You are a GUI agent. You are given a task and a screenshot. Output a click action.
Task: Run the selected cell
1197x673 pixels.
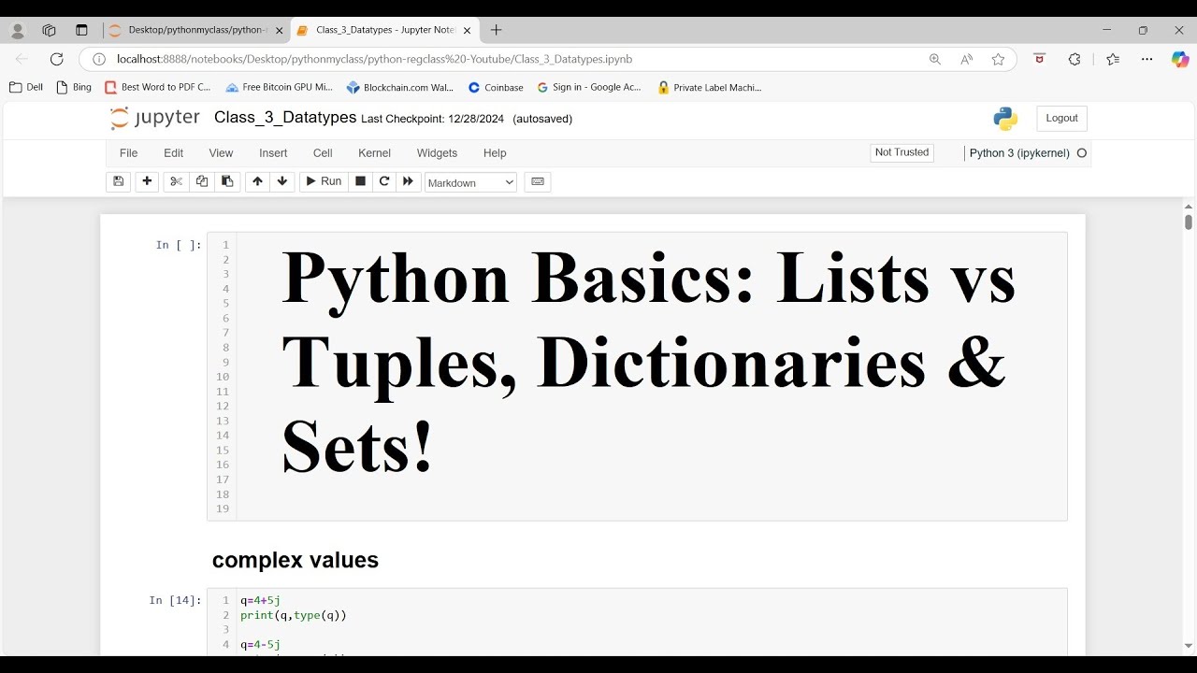[324, 181]
